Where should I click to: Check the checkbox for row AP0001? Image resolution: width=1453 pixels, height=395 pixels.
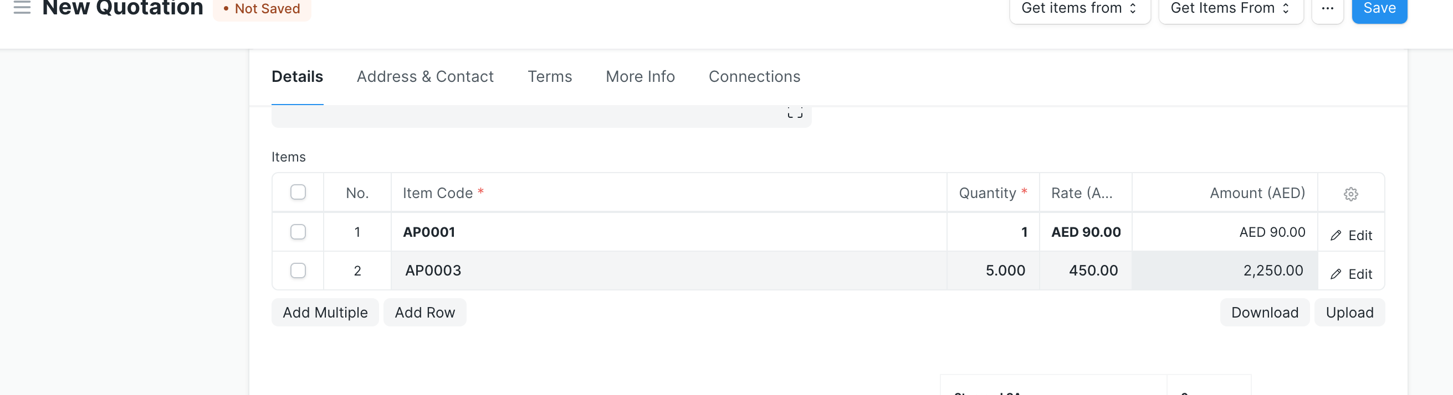click(x=298, y=232)
